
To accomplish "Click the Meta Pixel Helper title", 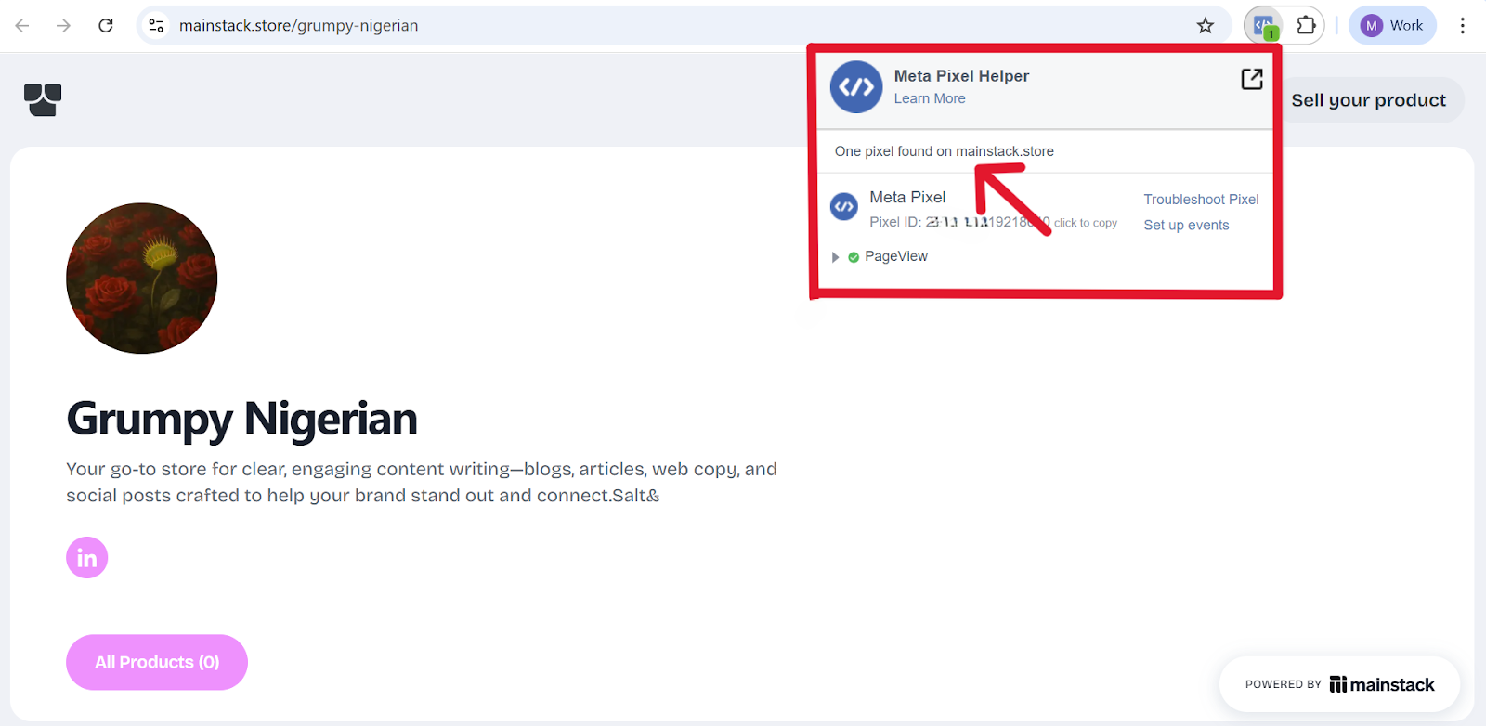I will pyautogui.click(x=961, y=76).
